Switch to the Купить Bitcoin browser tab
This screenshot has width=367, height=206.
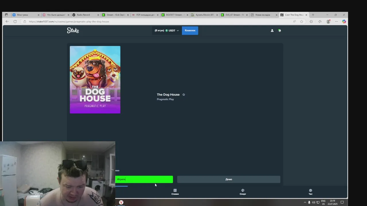tap(204, 15)
